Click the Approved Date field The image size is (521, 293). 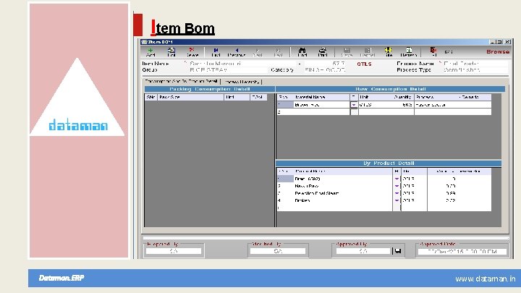[462, 252]
